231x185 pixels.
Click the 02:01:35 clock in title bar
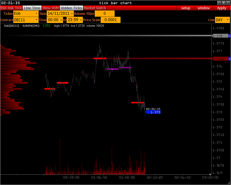tap(11, 3)
